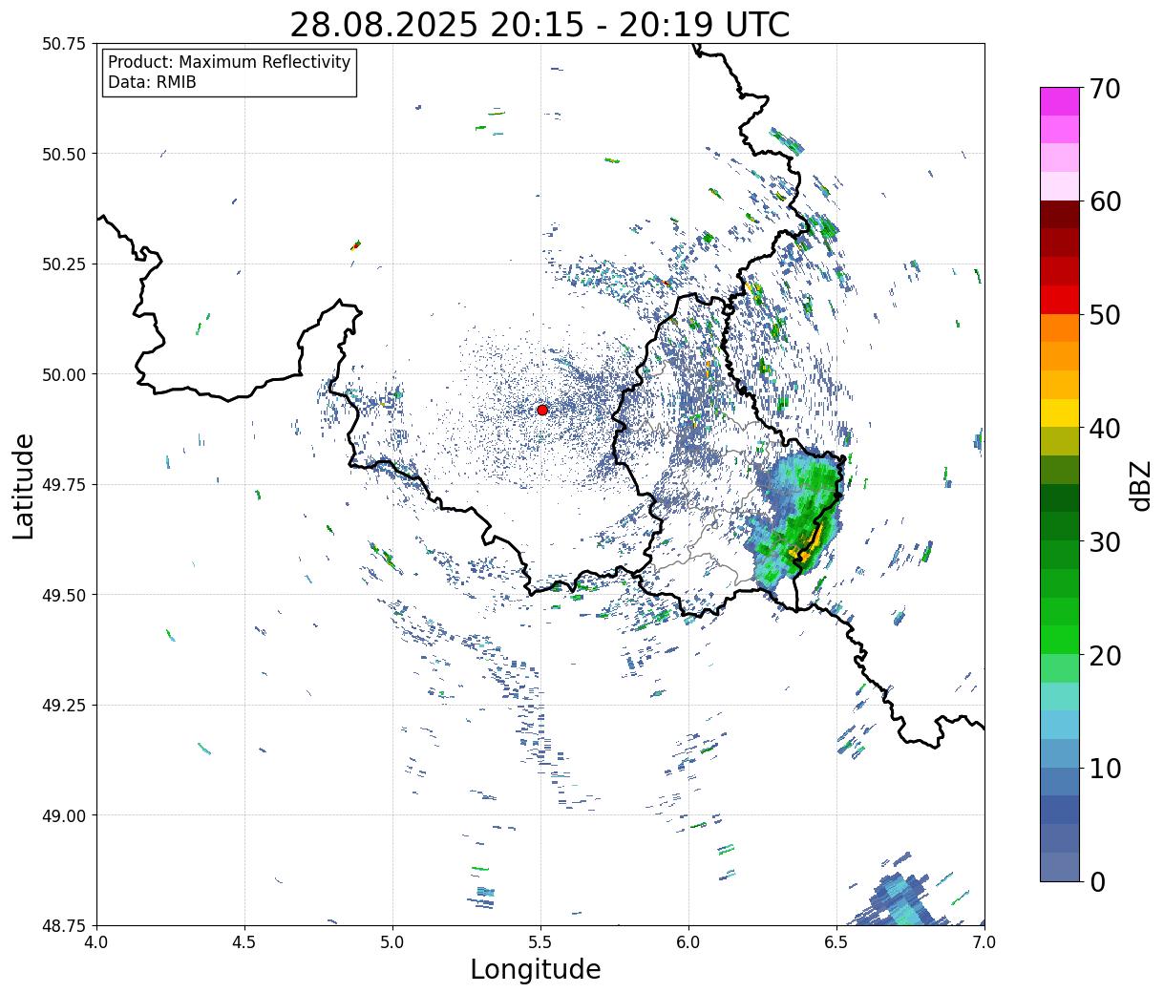Click the colorbar tick label 30
The width and height of the screenshot is (1164, 993).
coord(1105,541)
